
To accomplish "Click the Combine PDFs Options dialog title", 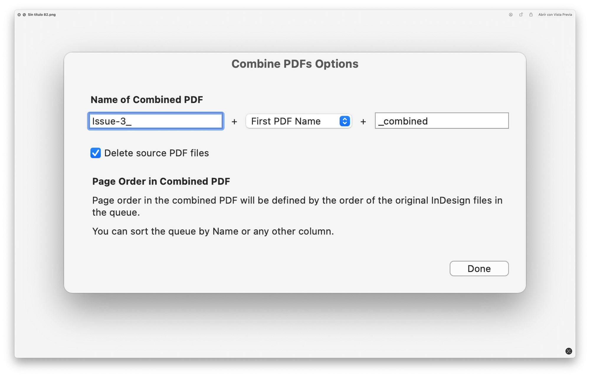I will (295, 64).
